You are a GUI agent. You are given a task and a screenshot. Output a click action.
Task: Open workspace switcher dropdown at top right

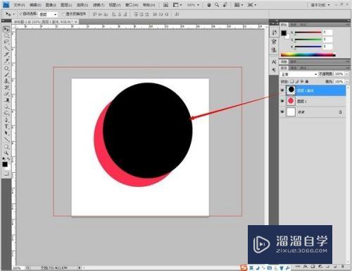pos(320,5)
